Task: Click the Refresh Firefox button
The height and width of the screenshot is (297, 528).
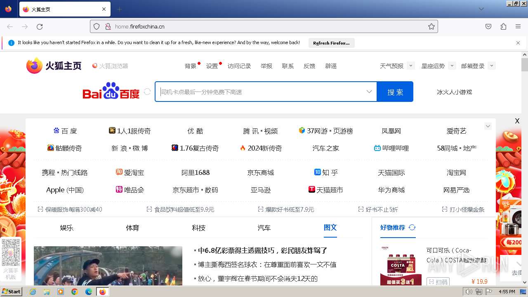Action: point(331,43)
